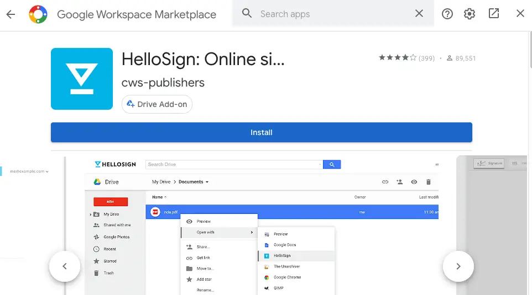
Task: Click My Drive breadcrumb in screenshot
Action: 161,181
